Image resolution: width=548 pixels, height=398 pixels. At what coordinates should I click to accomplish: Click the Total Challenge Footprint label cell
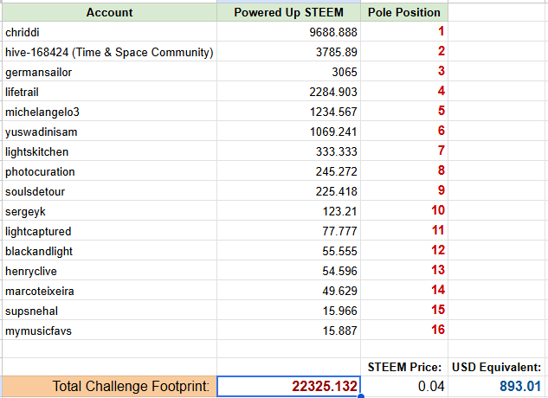[x=109, y=386]
